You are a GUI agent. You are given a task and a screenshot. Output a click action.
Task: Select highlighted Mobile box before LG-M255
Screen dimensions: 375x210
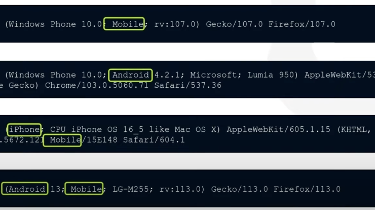[84, 189]
